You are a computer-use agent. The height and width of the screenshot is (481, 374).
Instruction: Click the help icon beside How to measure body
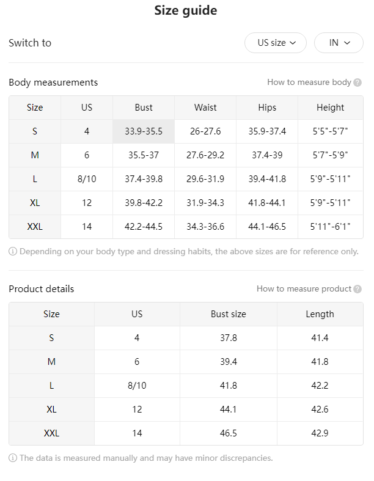[x=358, y=83]
